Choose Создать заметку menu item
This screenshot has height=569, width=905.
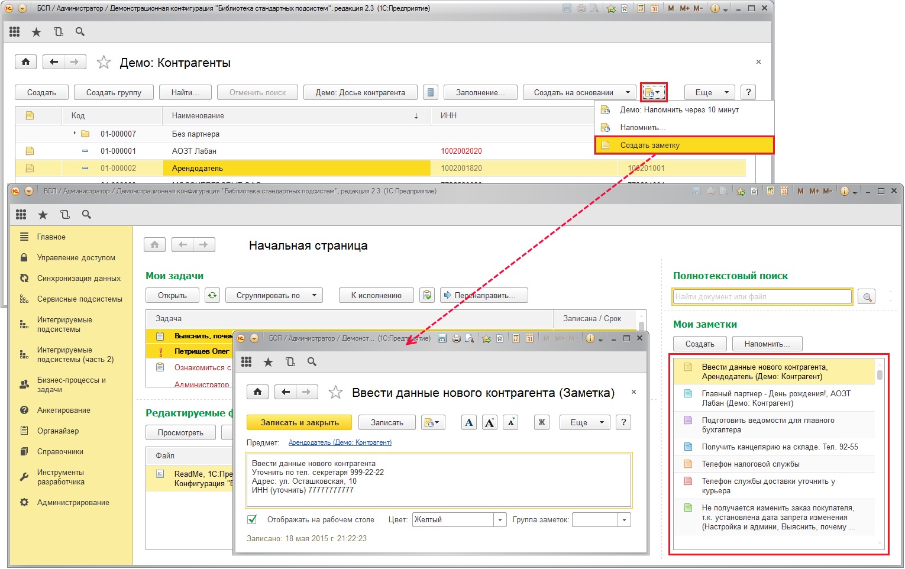click(x=684, y=145)
